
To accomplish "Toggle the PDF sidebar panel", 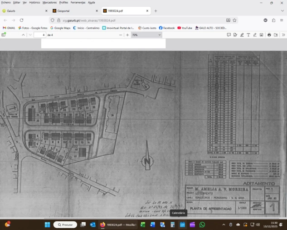I will tap(4, 35).
